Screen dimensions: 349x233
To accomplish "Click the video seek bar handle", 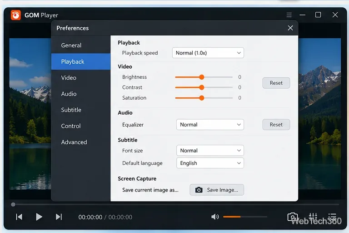I will pos(13,204).
